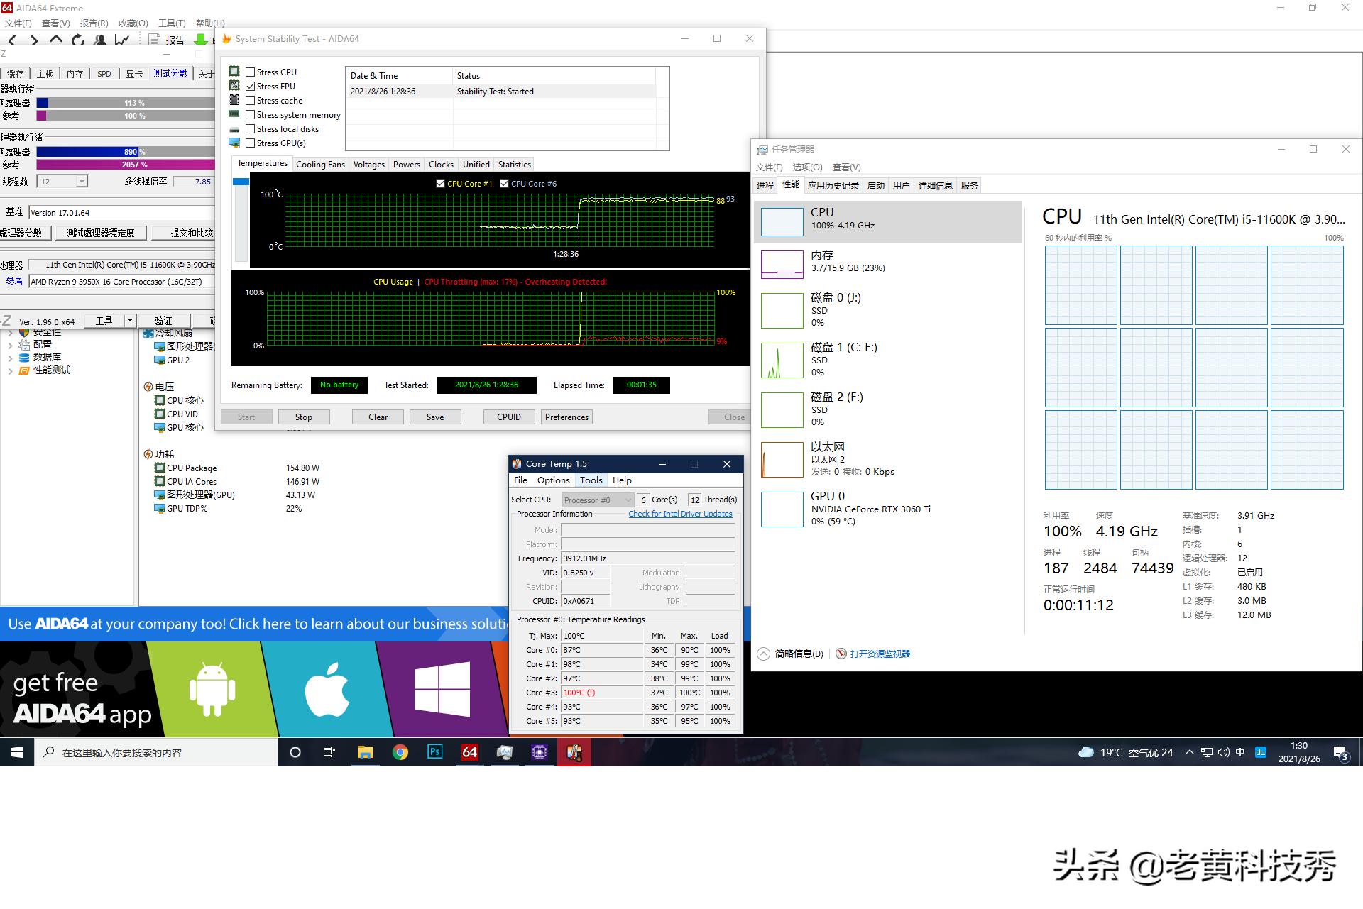Open the 报告 report toolbar icon
Image resolution: width=1363 pixels, height=909 pixels.
click(x=154, y=40)
